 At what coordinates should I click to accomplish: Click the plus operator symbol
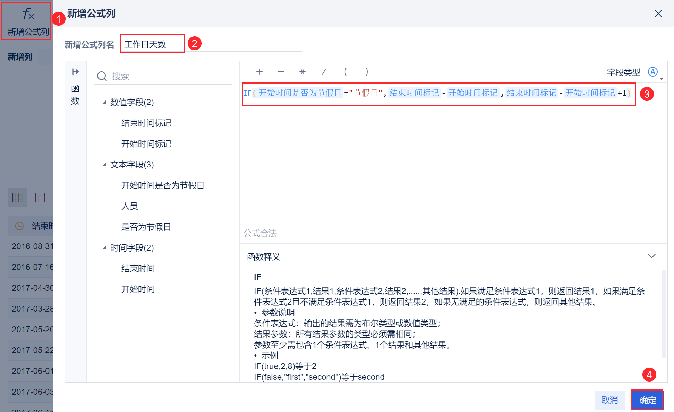pyautogui.click(x=259, y=72)
